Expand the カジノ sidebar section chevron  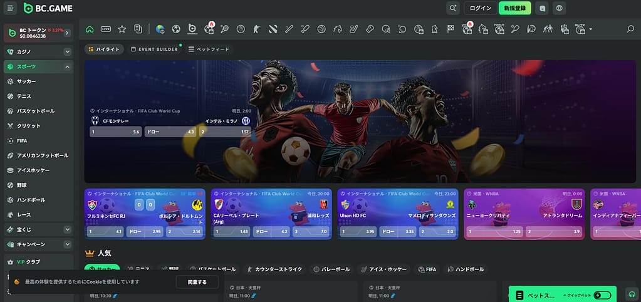[x=68, y=52]
